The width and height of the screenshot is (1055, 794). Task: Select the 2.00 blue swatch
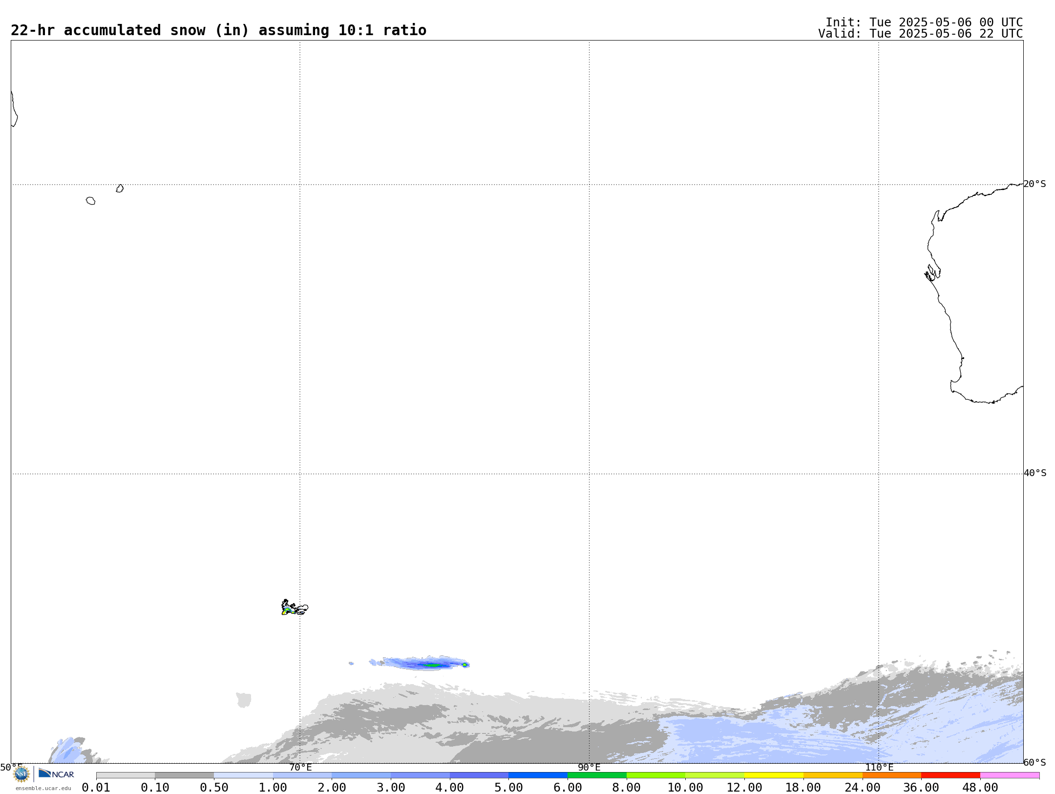click(361, 775)
